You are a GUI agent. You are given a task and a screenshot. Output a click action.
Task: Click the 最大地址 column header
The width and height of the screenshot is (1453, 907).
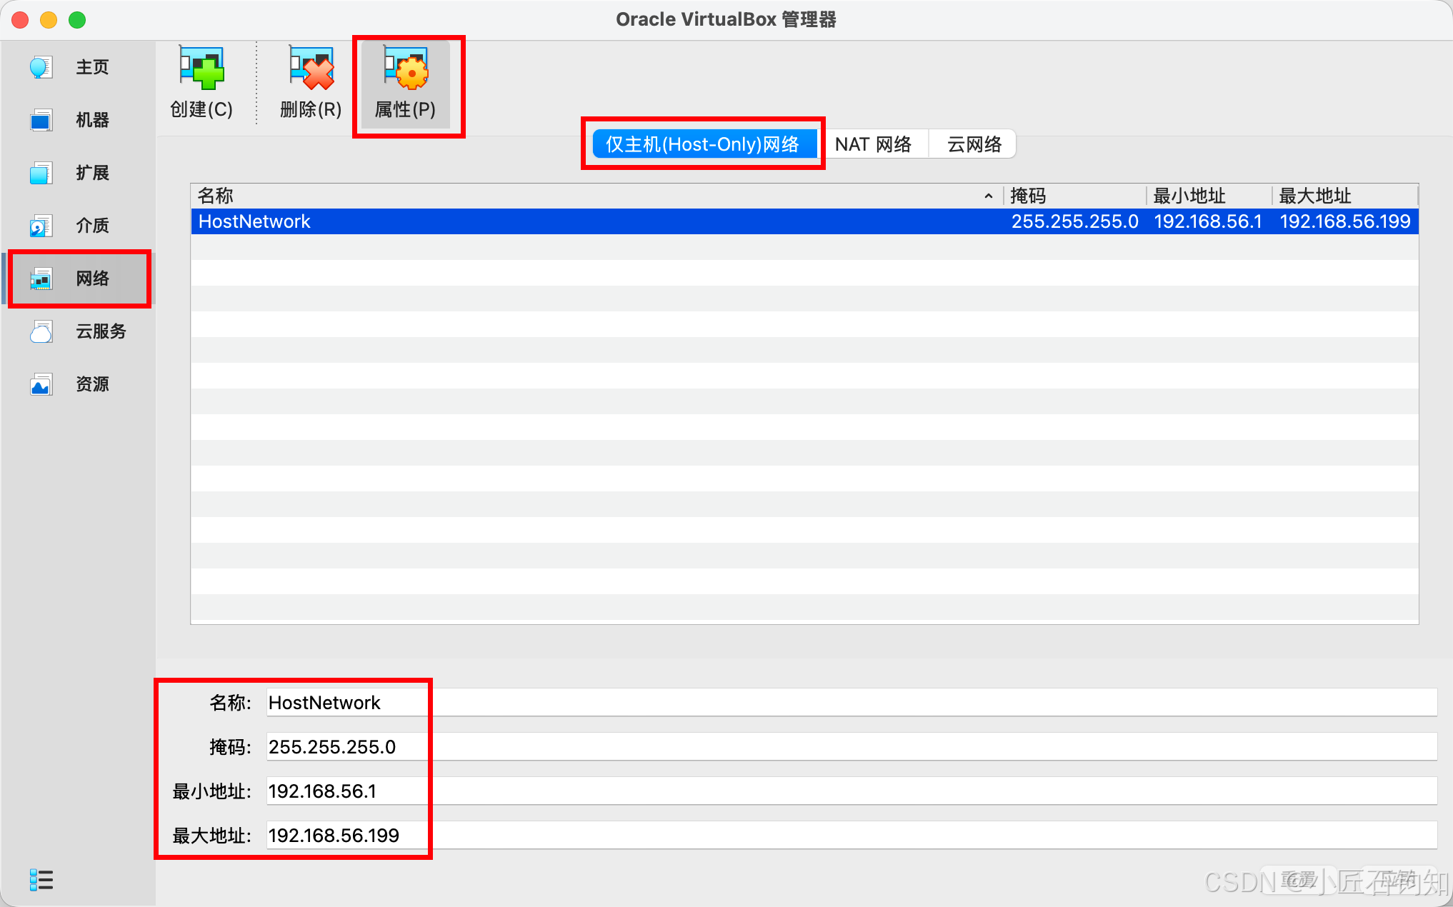[x=1346, y=196]
